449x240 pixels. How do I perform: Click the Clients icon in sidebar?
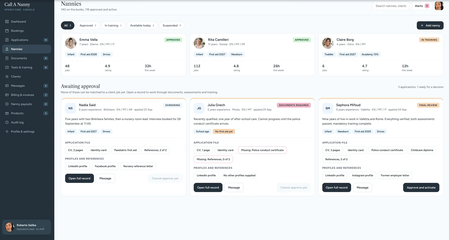[x=7, y=77]
